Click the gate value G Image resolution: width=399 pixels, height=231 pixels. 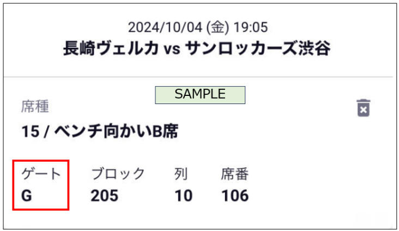click(27, 196)
